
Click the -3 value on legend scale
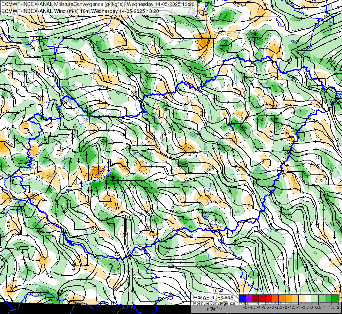pos(272,307)
